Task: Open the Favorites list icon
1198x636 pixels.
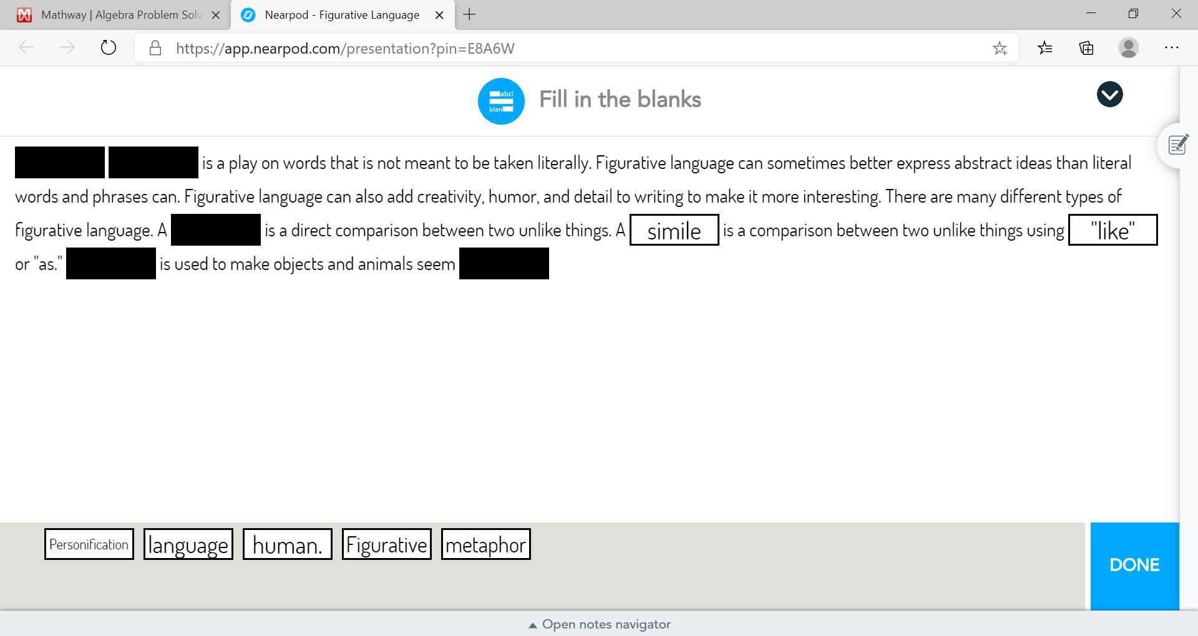Action: (1045, 48)
